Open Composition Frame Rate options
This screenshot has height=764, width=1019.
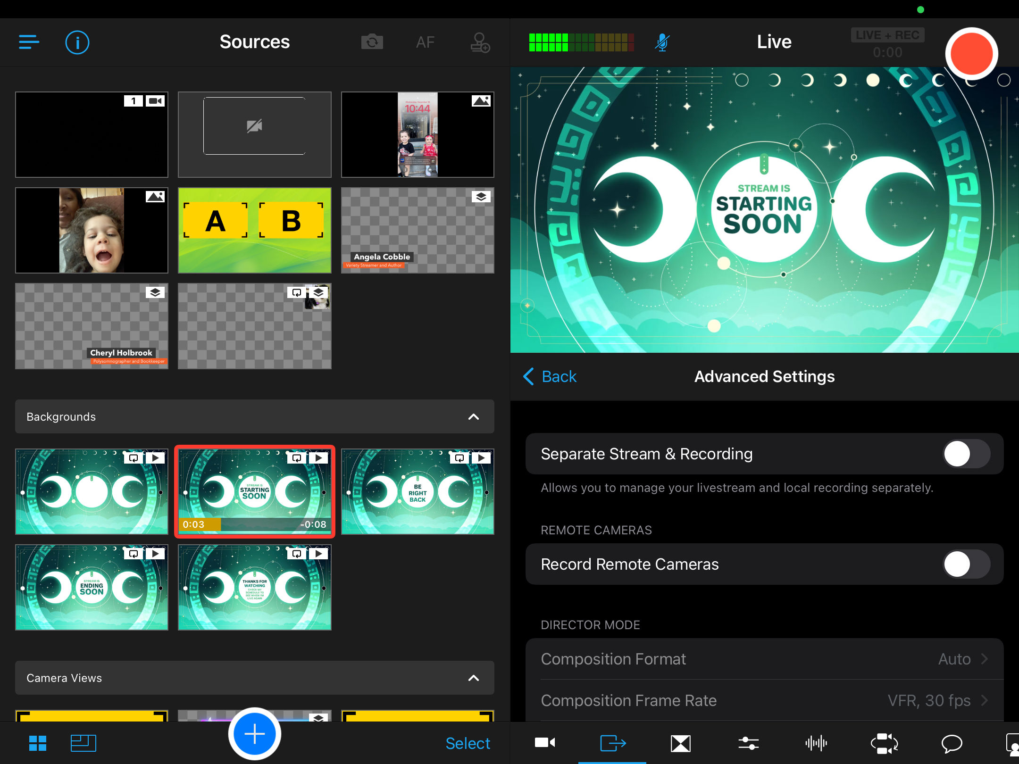[764, 700]
